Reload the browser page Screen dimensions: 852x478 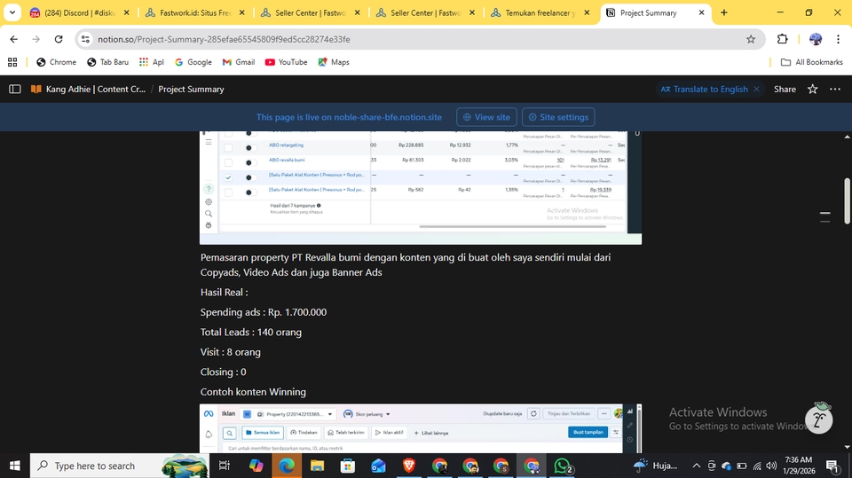pos(59,39)
